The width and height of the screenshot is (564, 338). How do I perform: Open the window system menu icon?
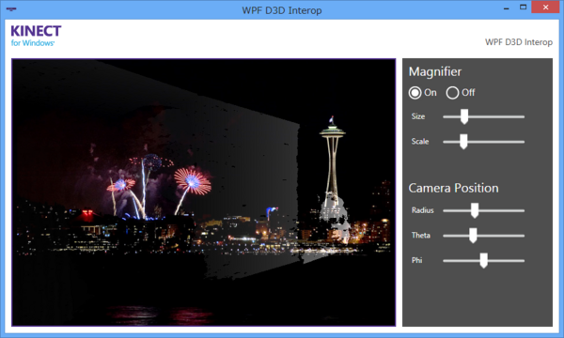tap(11, 9)
